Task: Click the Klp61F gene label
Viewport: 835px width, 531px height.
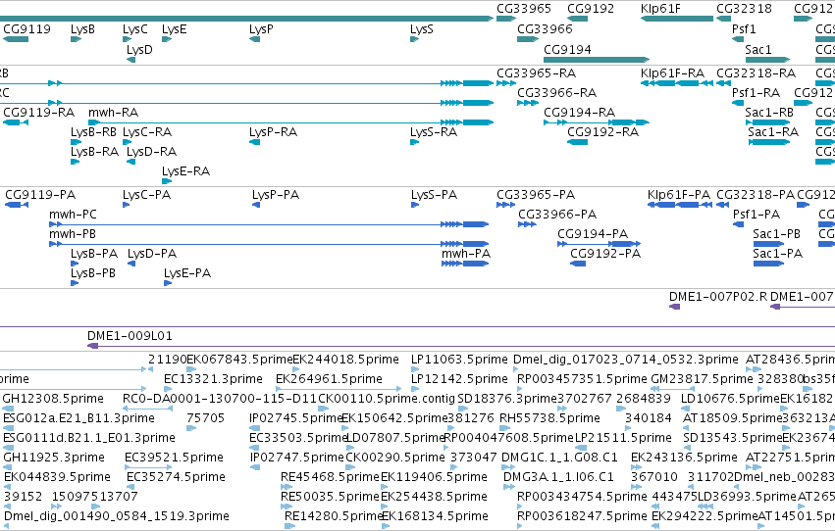Action: click(660, 9)
